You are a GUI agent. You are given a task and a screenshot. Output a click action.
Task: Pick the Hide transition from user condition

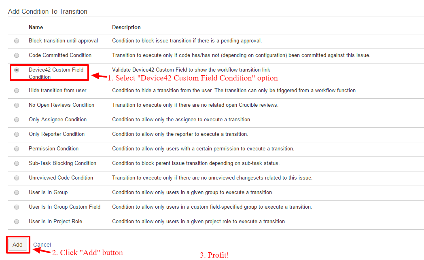[16, 90]
